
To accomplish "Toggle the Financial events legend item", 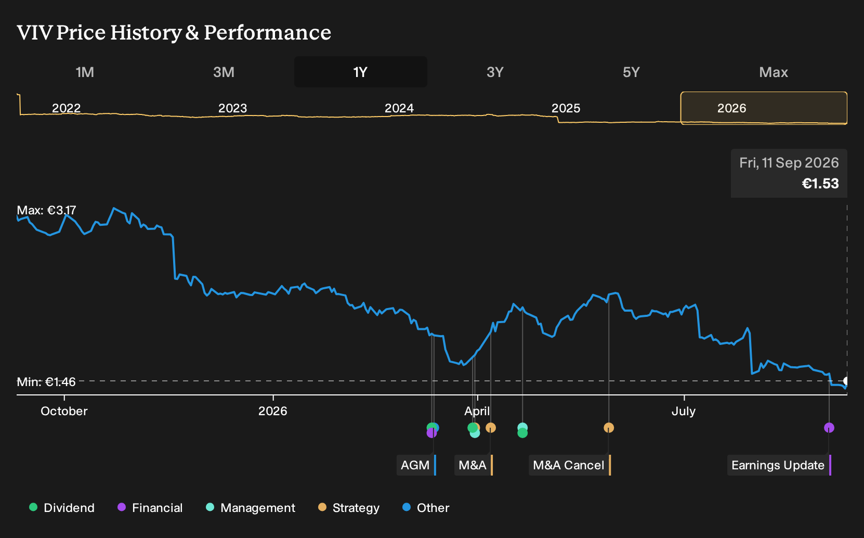I will tap(150, 508).
